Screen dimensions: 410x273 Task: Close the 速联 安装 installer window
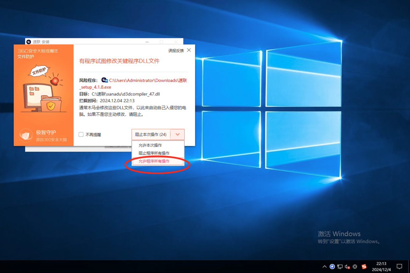[176, 42]
